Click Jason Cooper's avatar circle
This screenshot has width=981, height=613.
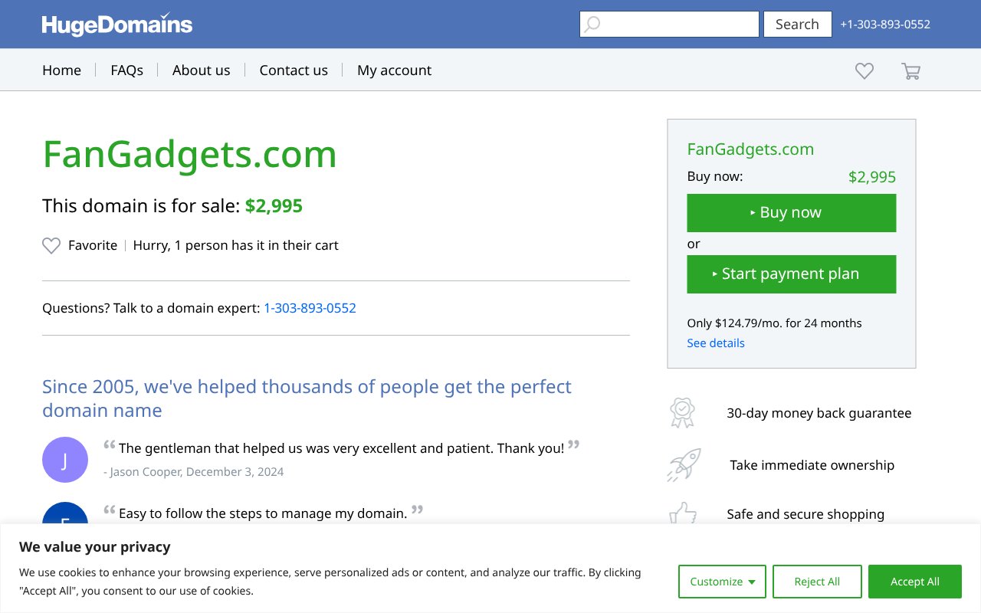click(x=65, y=460)
